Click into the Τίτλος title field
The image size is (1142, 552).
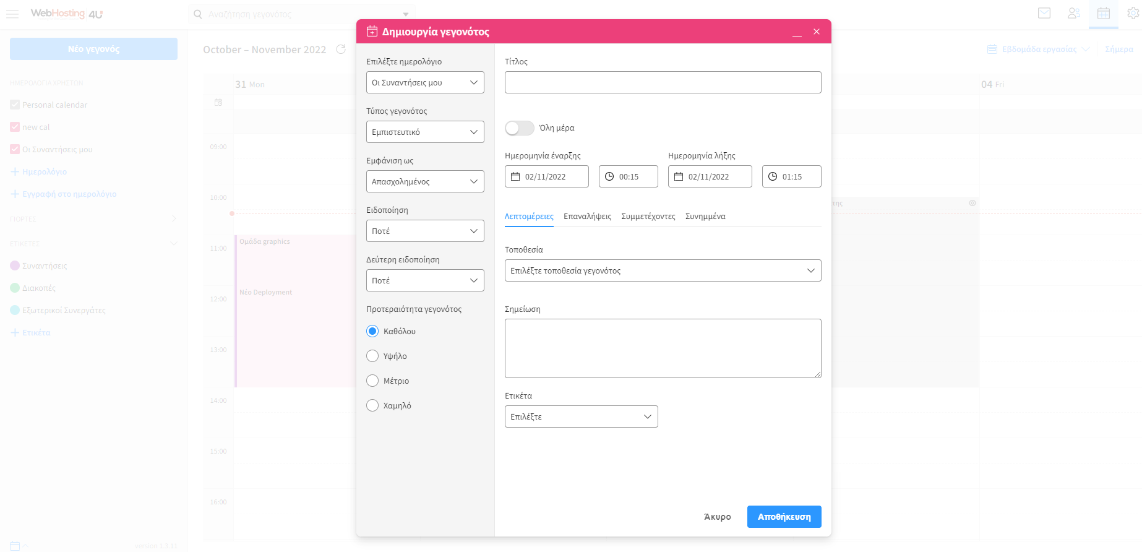point(663,82)
